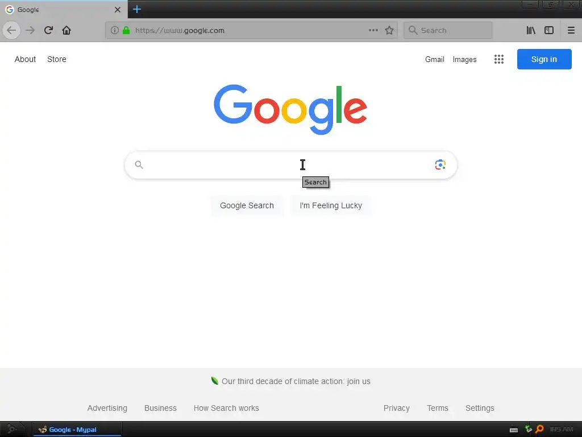This screenshot has width=582, height=437.
Task: Open the Privacy footer link
Action: [396, 408]
